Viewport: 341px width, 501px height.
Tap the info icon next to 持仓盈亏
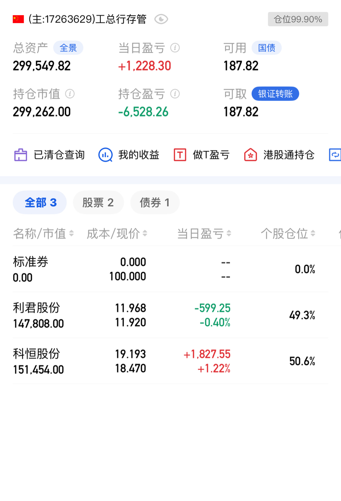click(x=175, y=94)
